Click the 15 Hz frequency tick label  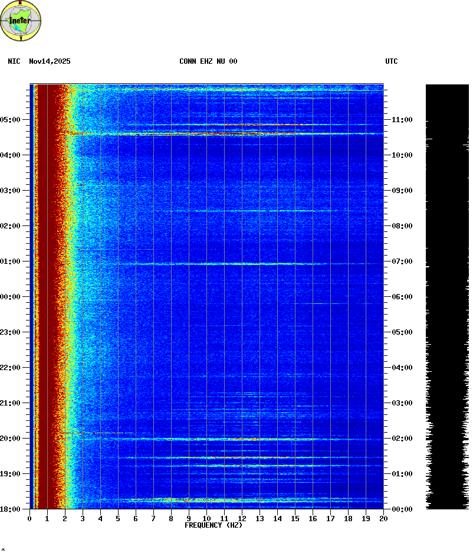pyautogui.click(x=295, y=519)
